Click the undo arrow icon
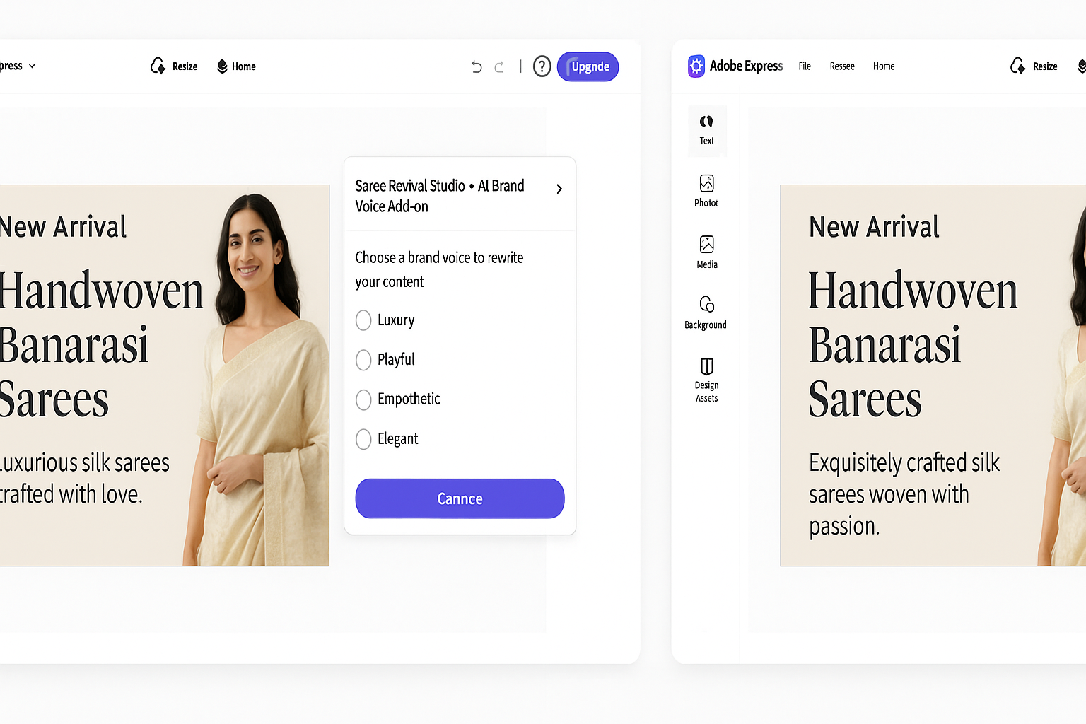1086x724 pixels. [x=477, y=66]
